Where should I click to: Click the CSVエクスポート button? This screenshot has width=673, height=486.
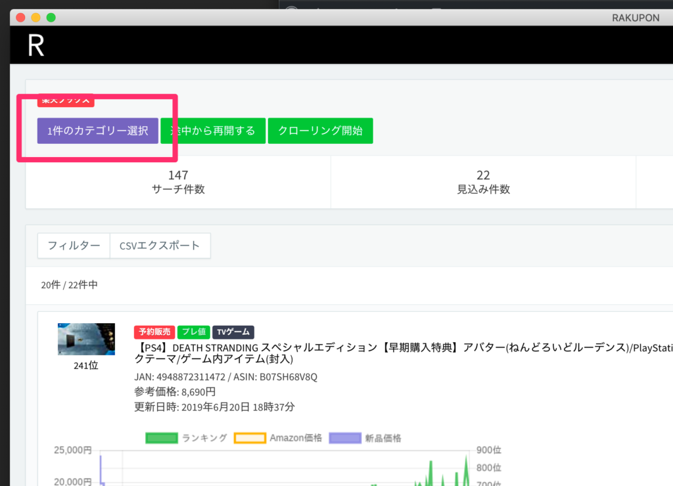click(x=160, y=246)
